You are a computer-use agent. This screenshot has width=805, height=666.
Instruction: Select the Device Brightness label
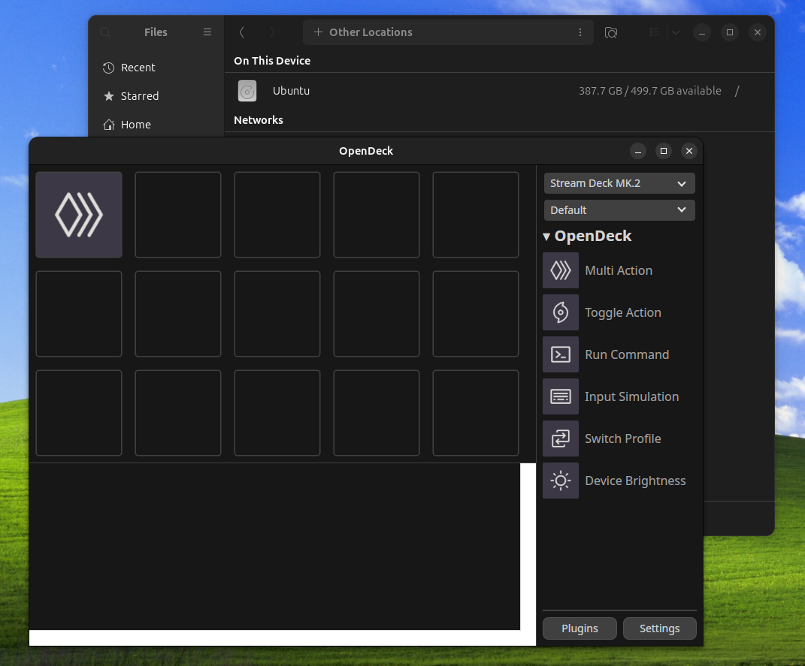tap(635, 481)
